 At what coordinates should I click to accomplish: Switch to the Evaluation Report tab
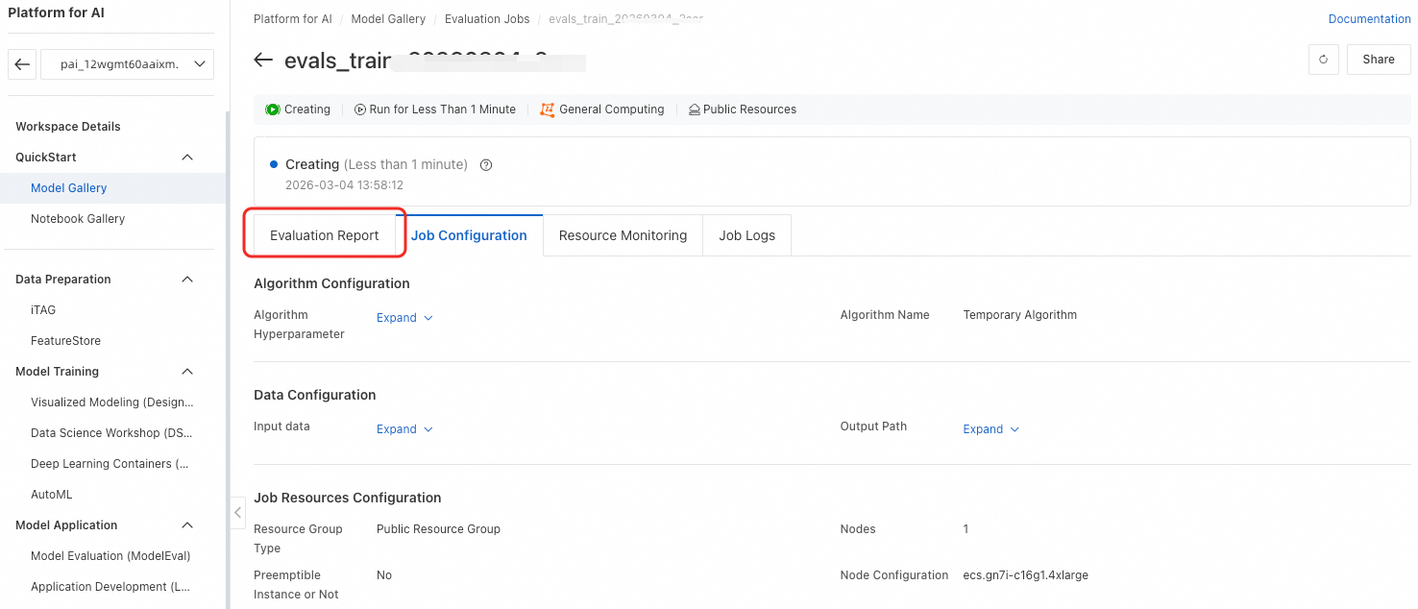325,235
